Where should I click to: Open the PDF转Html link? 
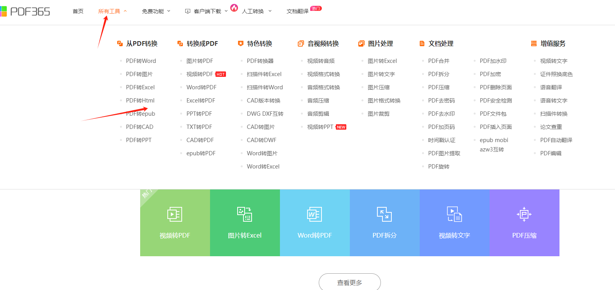(140, 101)
